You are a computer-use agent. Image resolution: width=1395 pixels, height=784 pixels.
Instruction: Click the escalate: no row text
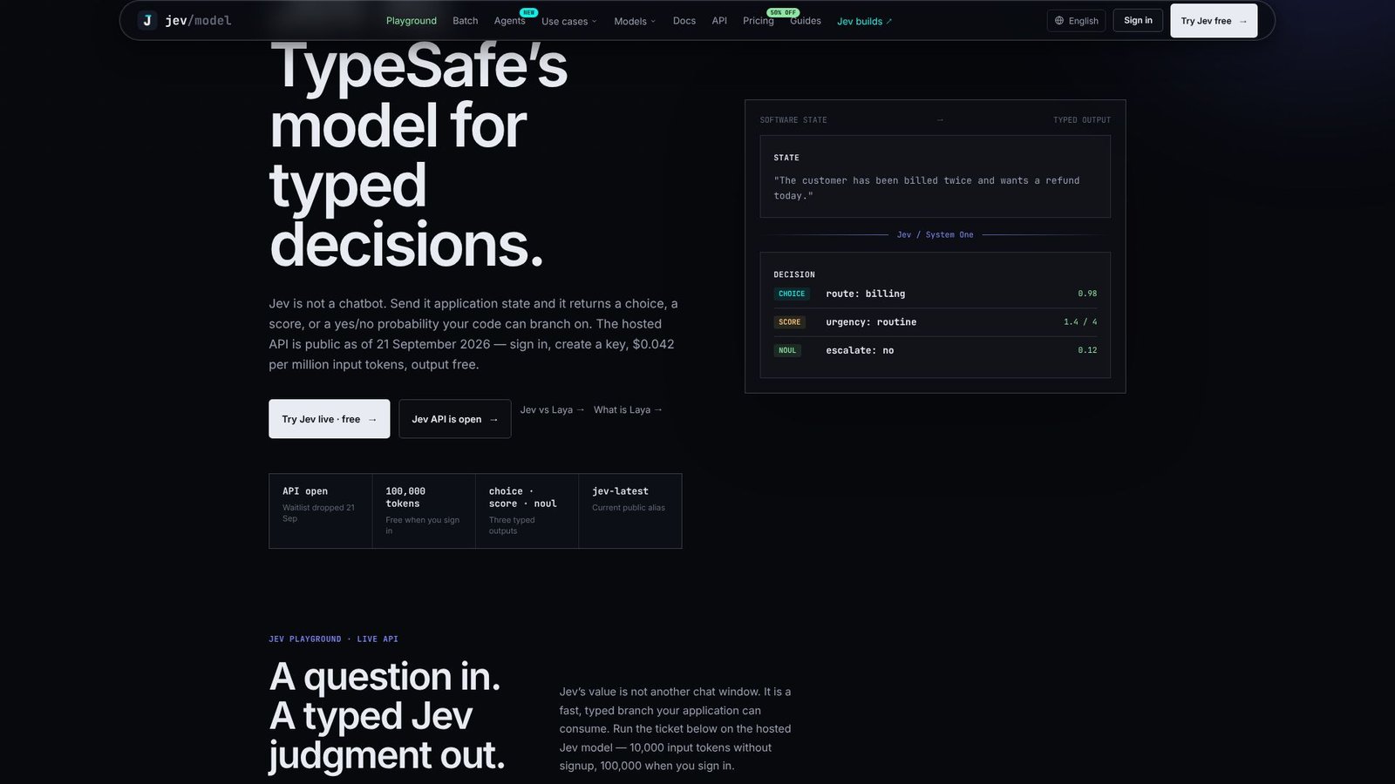(x=860, y=350)
